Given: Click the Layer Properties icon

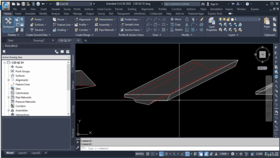Looking at the screenshot, I should pos(212,25).
